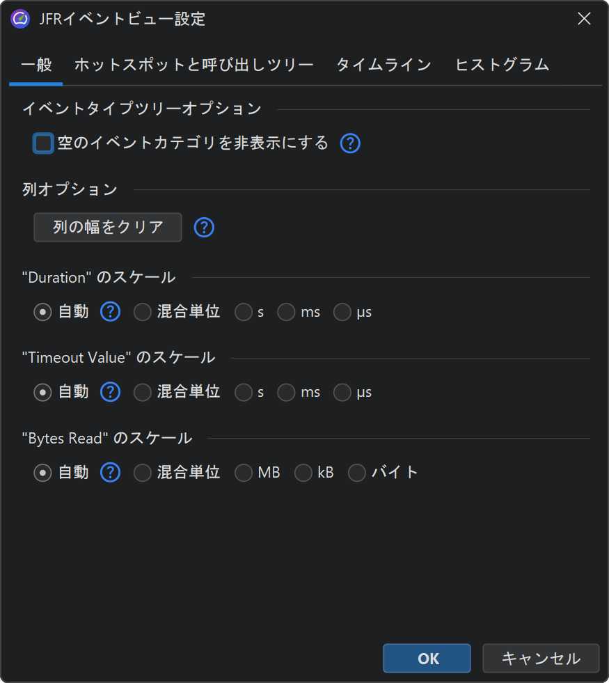Confirm settings with OK button
Screen dimensions: 609x683
[427, 658]
